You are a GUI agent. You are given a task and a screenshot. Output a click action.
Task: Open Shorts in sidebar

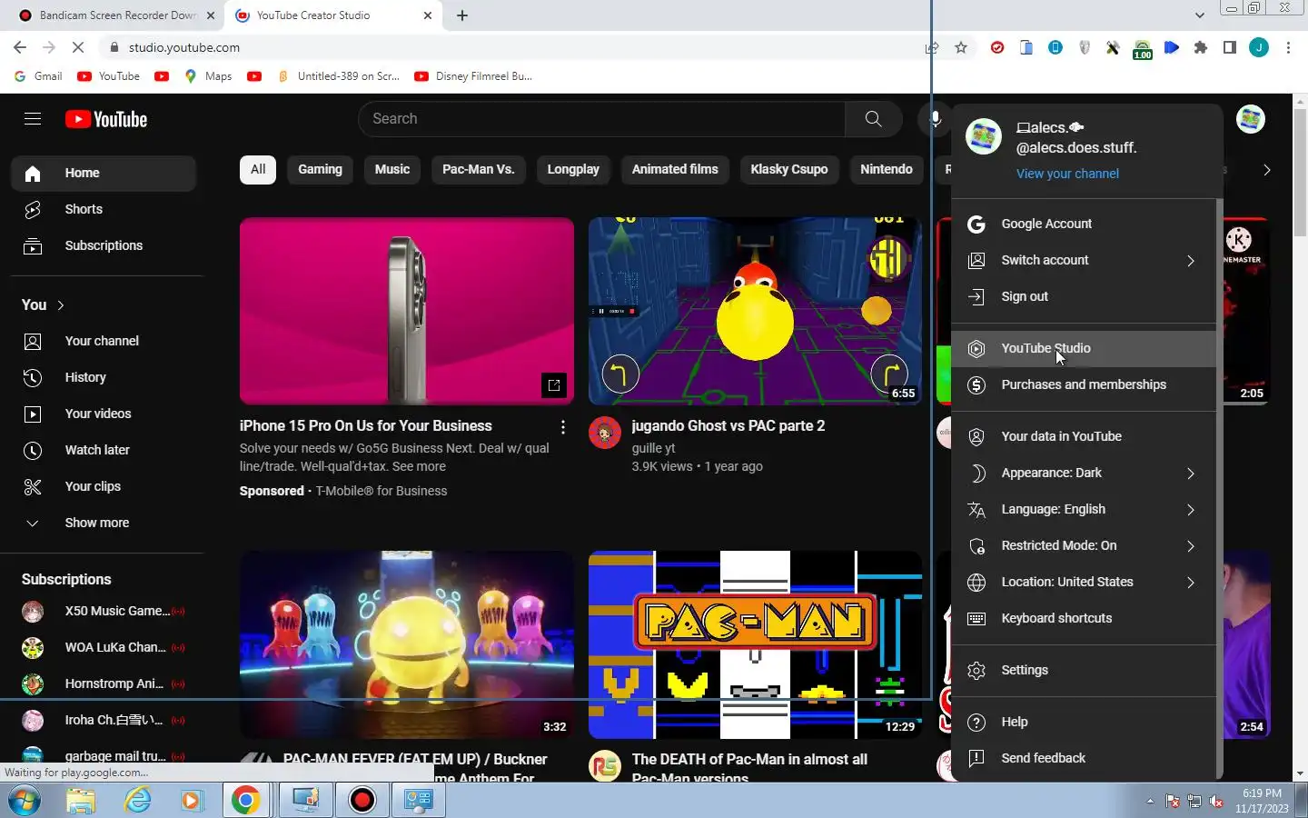click(103, 209)
